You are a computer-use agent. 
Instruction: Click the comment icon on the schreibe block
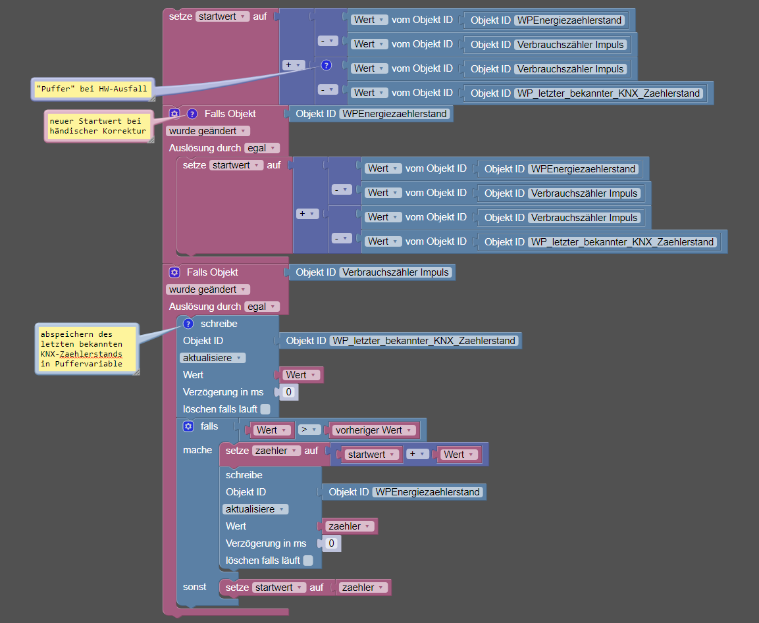pyautogui.click(x=188, y=324)
